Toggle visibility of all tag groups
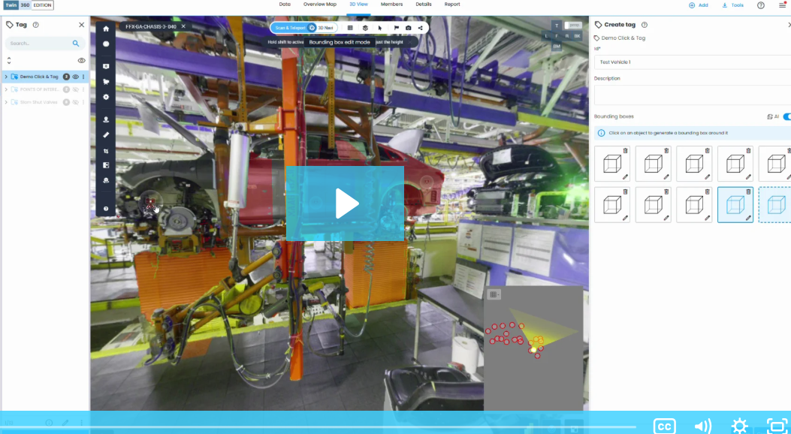Image resolution: width=791 pixels, height=434 pixels. (x=81, y=61)
